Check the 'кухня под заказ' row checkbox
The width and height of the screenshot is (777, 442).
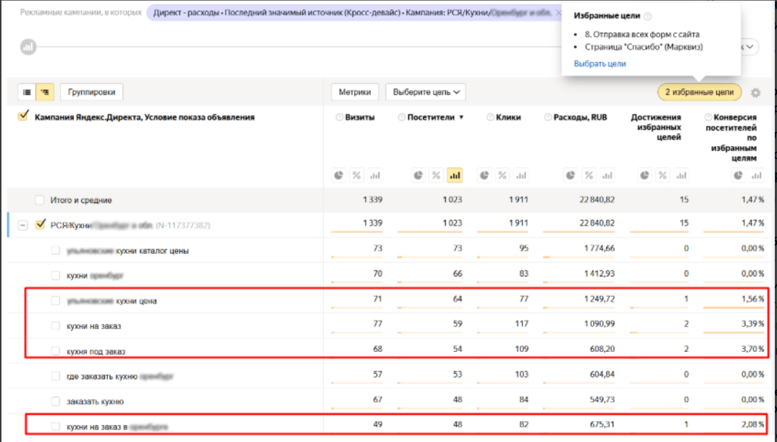click(56, 351)
